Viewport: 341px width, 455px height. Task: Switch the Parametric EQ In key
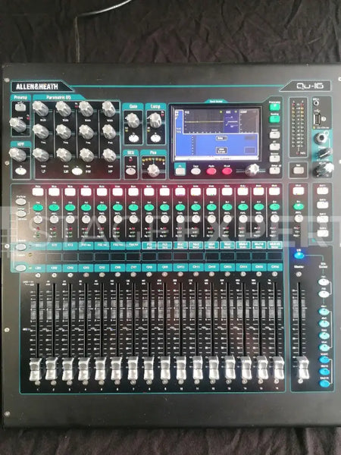click(x=77, y=171)
